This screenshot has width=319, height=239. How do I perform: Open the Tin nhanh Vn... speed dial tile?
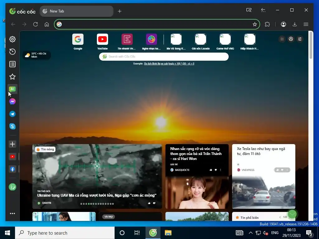coord(127,42)
